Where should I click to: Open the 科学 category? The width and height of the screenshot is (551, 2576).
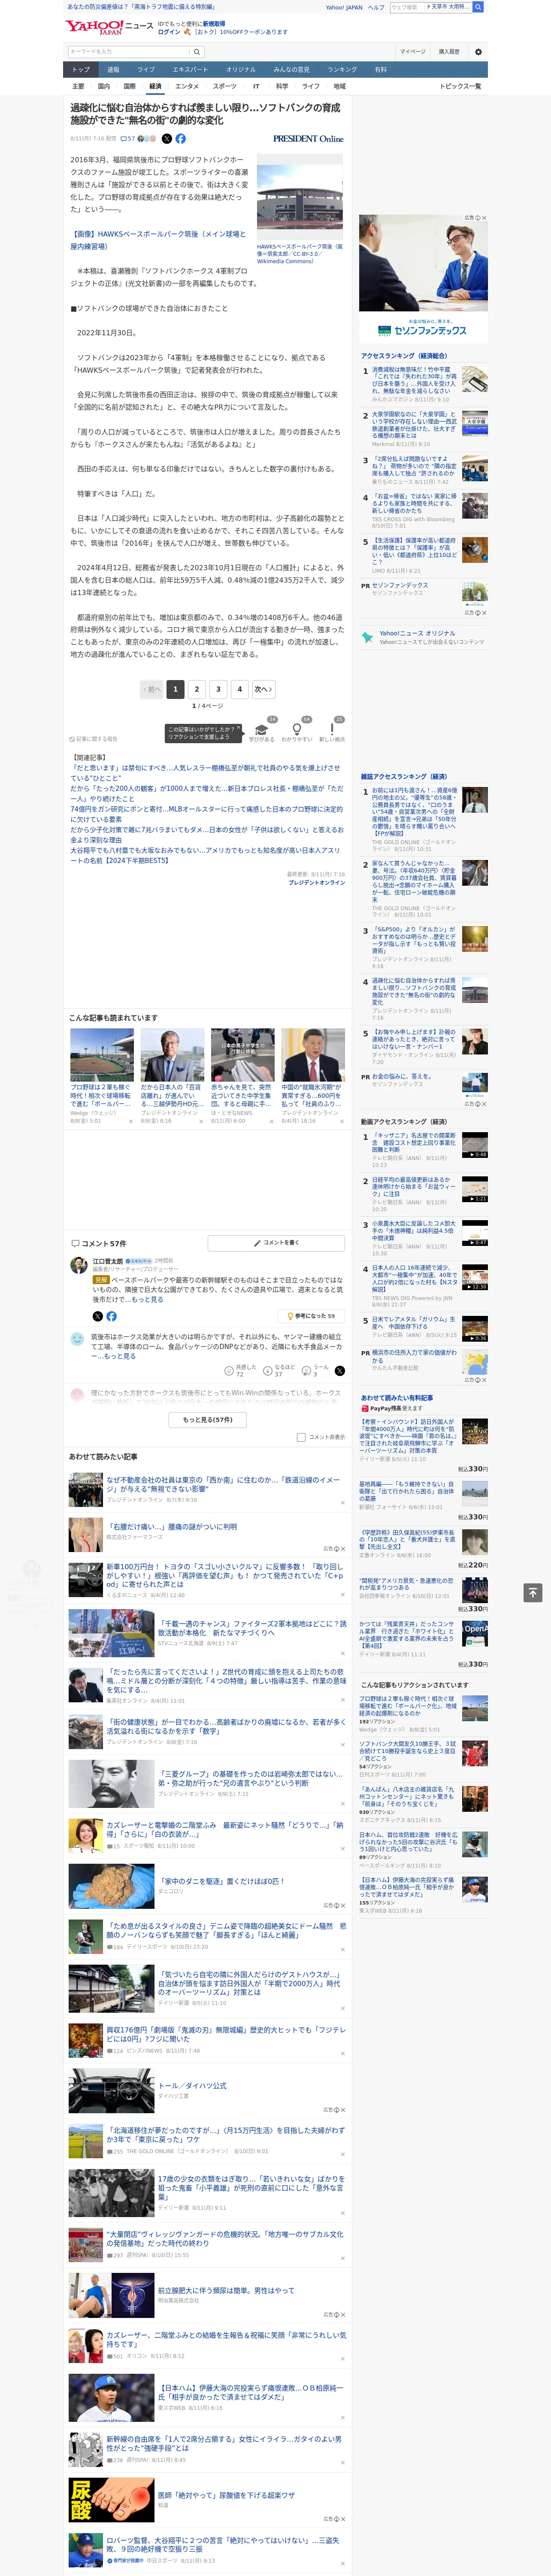pyautogui.click(x=282, y=86)
